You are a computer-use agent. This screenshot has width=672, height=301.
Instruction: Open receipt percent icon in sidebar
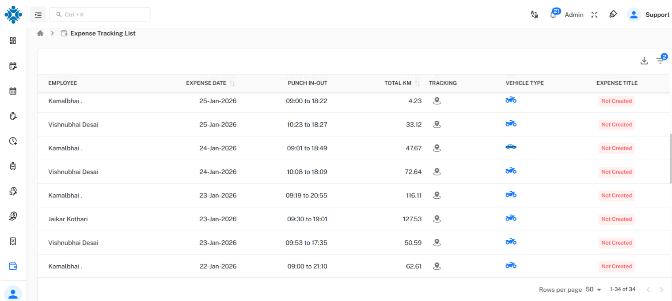[13, 241]
